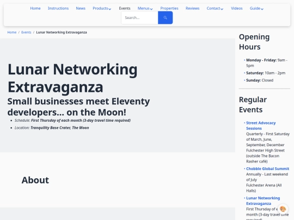Expand the Menus dropdown chevron
The width and height of the screenshot is (294, 220).
pyautogui.click(x=151, y=9)
